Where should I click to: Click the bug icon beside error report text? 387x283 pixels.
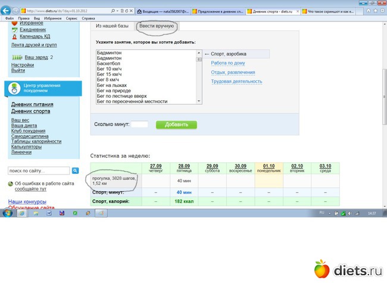(9, 184)
